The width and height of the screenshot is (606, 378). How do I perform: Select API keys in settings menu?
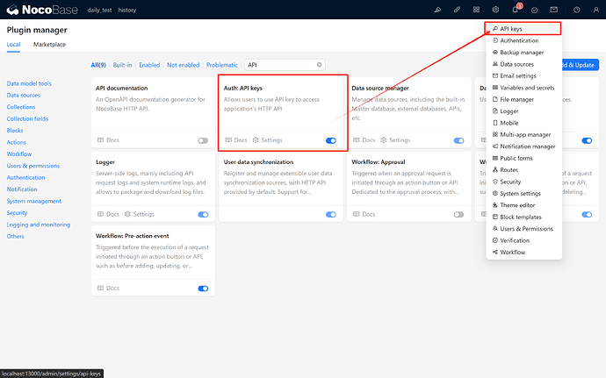click(x=523, y=29)
